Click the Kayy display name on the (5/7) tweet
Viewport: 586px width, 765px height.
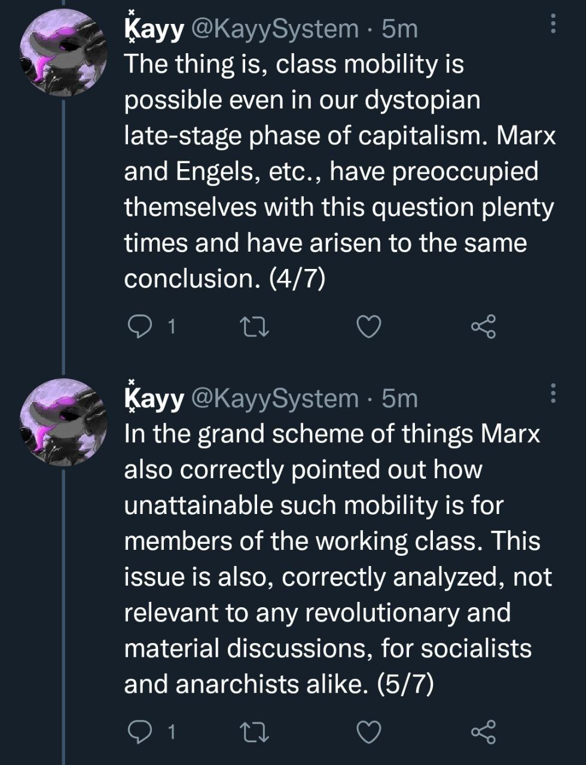click(153, 399)
